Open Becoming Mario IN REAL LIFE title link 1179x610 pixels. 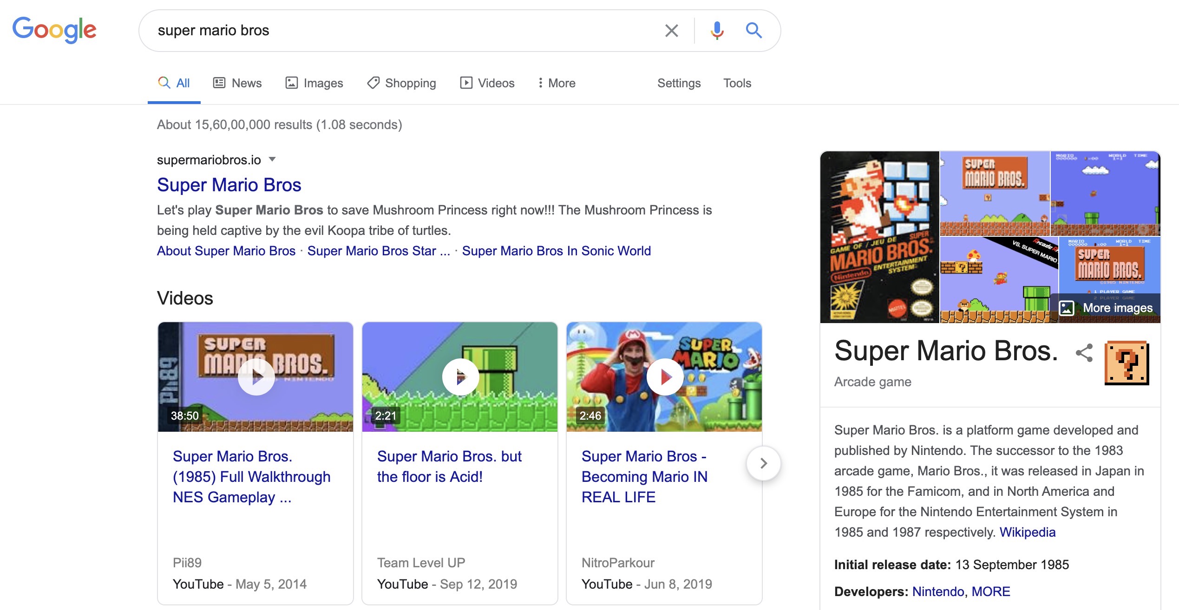[x=645, y=477]
